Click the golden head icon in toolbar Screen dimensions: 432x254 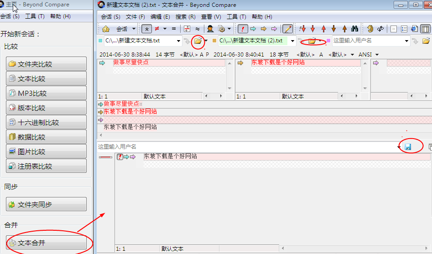coord(370,29)
